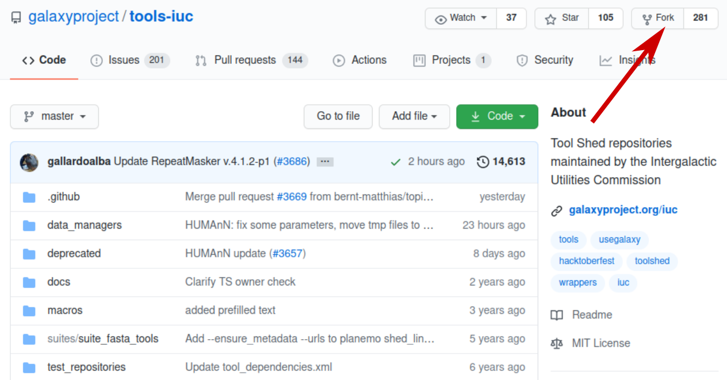Open the 'Clarify TS owner check' commit
The image size is (727, 380).
(240, 282)
